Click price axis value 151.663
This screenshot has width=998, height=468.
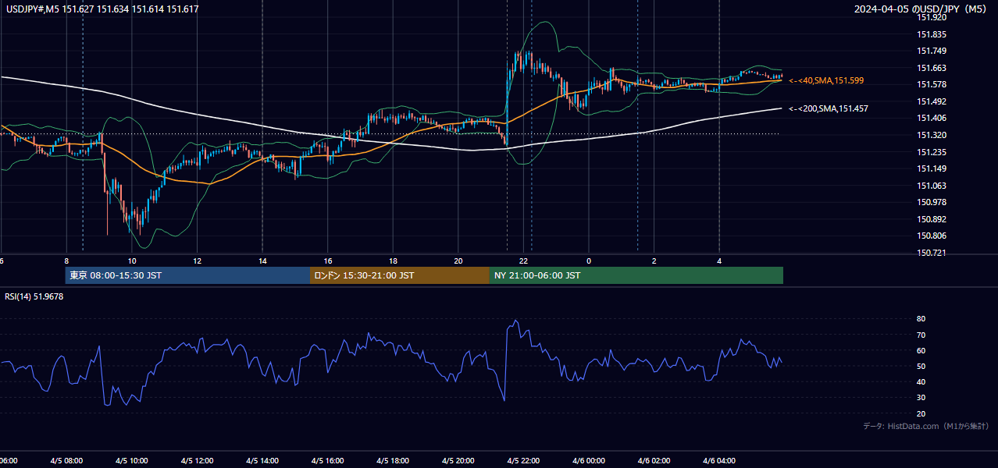tap(932, 68)
